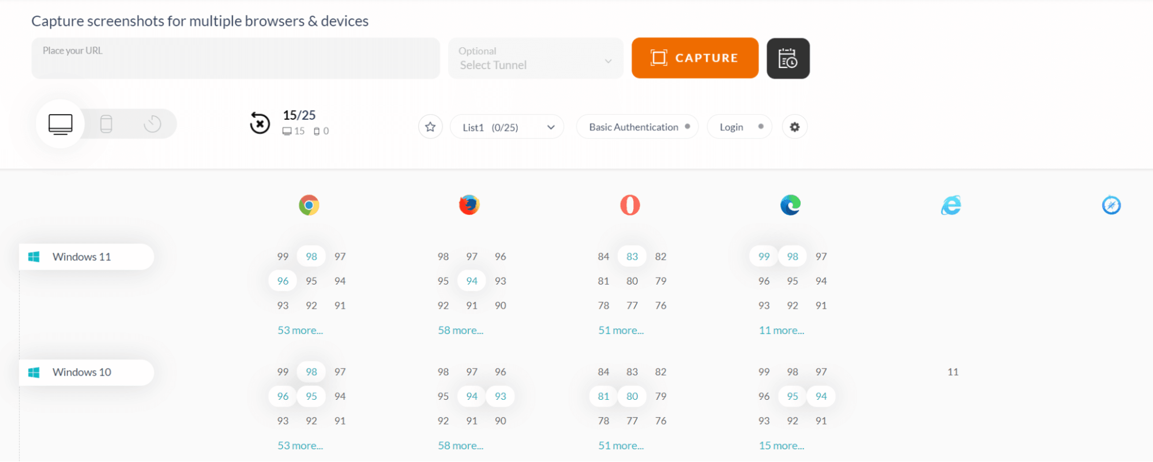This screenshot has width=1153, height=462.
Task: Deselect Firefox 94 on Windows 11
Action: pos(472,281)
